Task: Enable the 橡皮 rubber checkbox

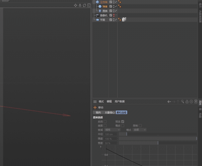Action: [123, 126]
